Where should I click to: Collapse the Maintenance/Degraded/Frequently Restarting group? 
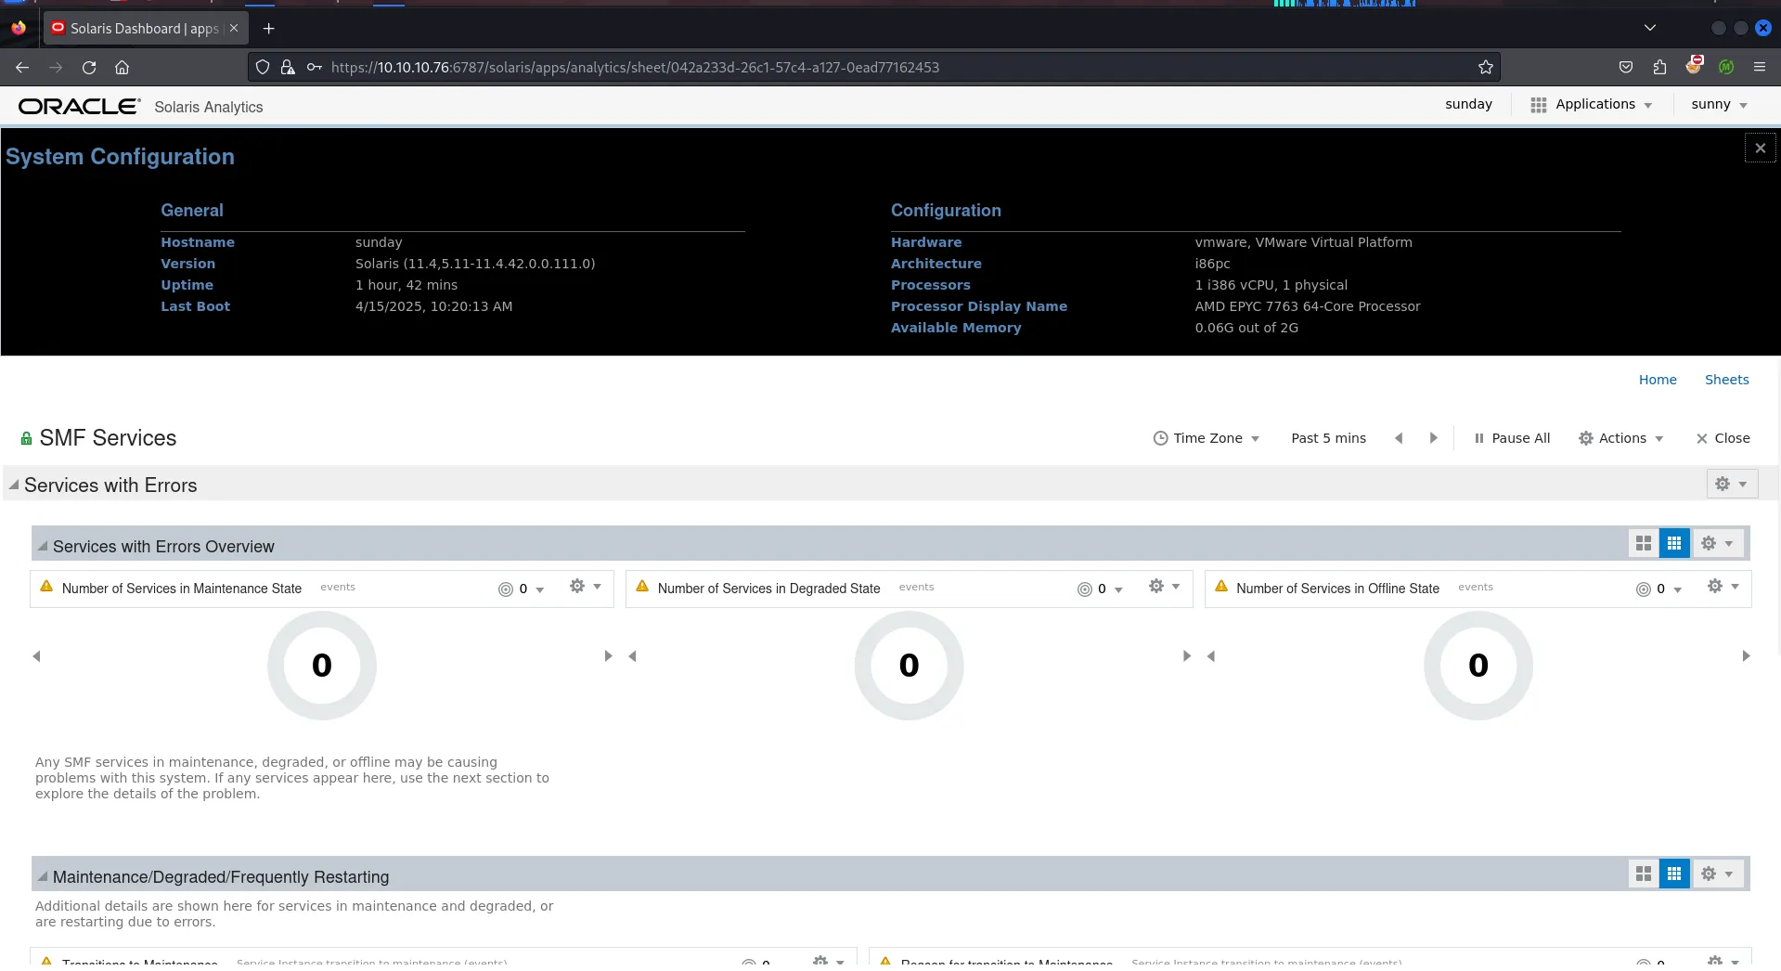coord(43,876)
